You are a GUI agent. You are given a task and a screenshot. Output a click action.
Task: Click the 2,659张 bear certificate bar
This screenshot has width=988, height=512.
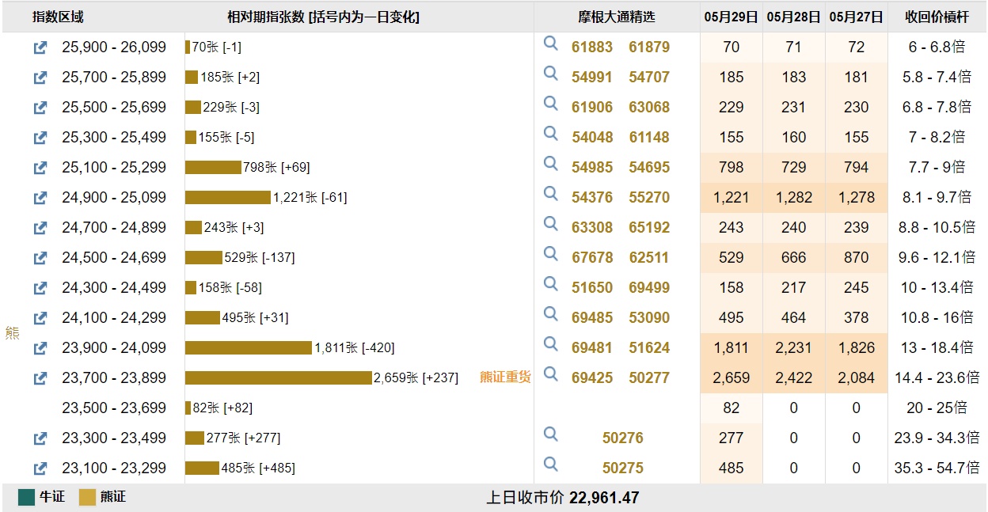[x=278, y=378]
